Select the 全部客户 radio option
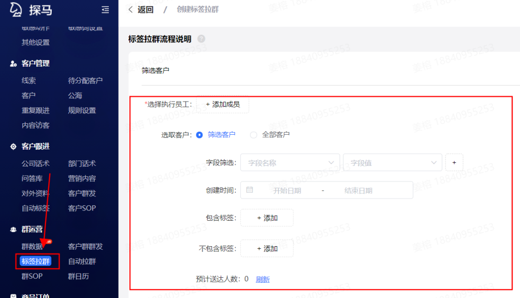This screenshot has width=520, height=298. click(253, 135)
